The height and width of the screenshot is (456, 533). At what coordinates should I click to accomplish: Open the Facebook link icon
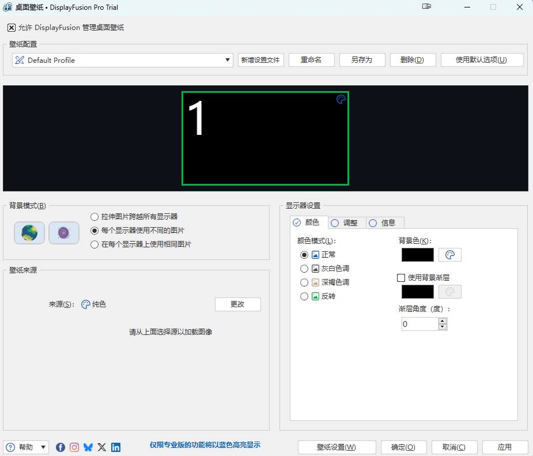[x=61, y=447]
